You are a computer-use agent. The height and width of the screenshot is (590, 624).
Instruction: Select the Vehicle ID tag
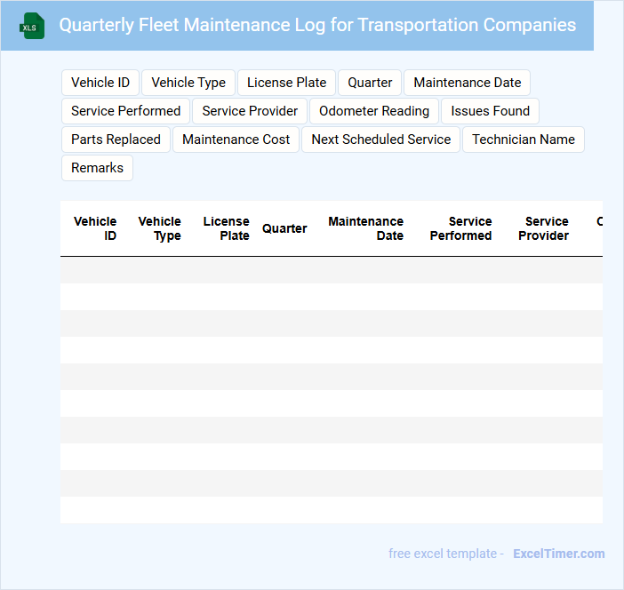[x=100, y=83]
